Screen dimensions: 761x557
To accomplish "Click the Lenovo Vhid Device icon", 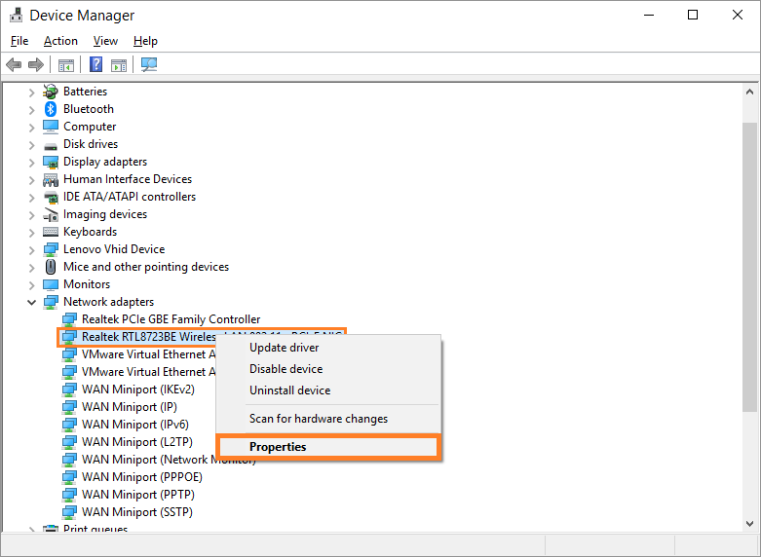I will 51,249.
